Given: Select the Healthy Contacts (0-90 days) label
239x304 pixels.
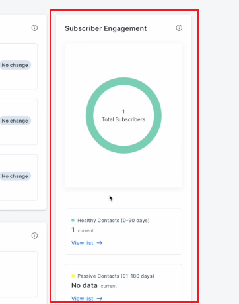Looking at the screenshot, I should click(114, 221).
